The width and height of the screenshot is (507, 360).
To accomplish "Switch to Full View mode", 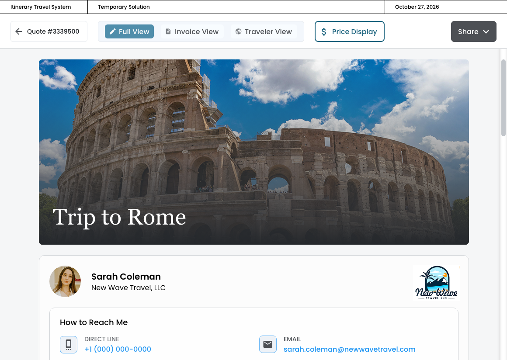I will pos(129,31).
